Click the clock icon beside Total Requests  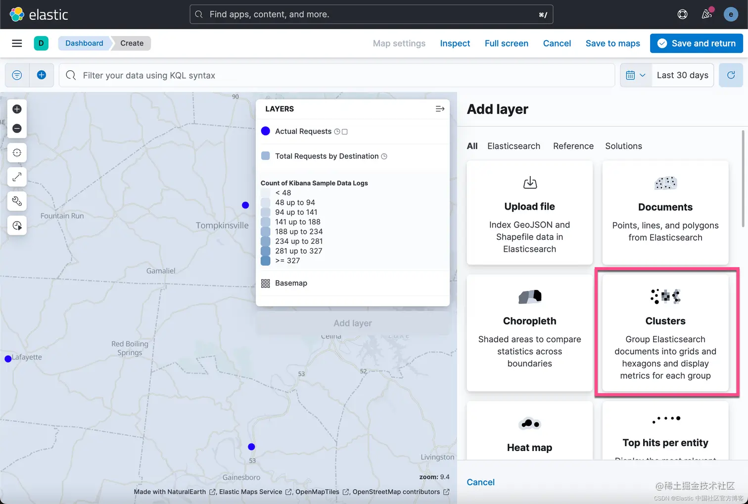[x=384, y=156]
